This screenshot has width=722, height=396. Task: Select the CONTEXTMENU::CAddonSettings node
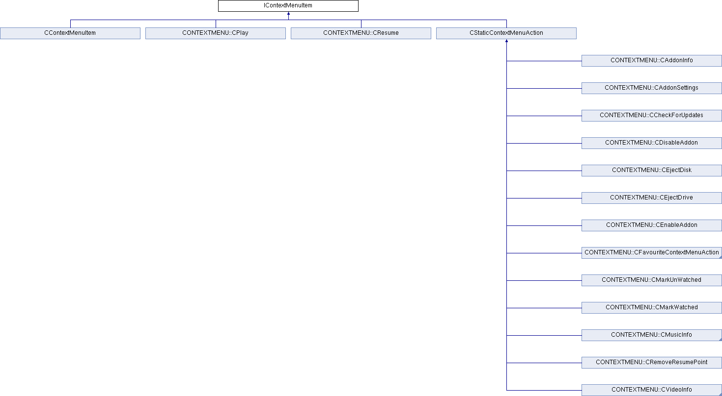pos(652,88)
